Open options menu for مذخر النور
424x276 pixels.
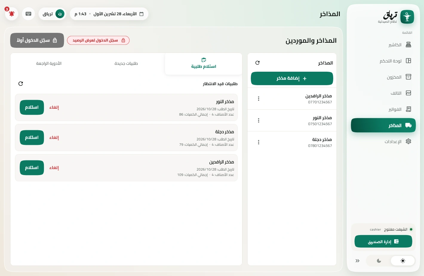(259, 120)
